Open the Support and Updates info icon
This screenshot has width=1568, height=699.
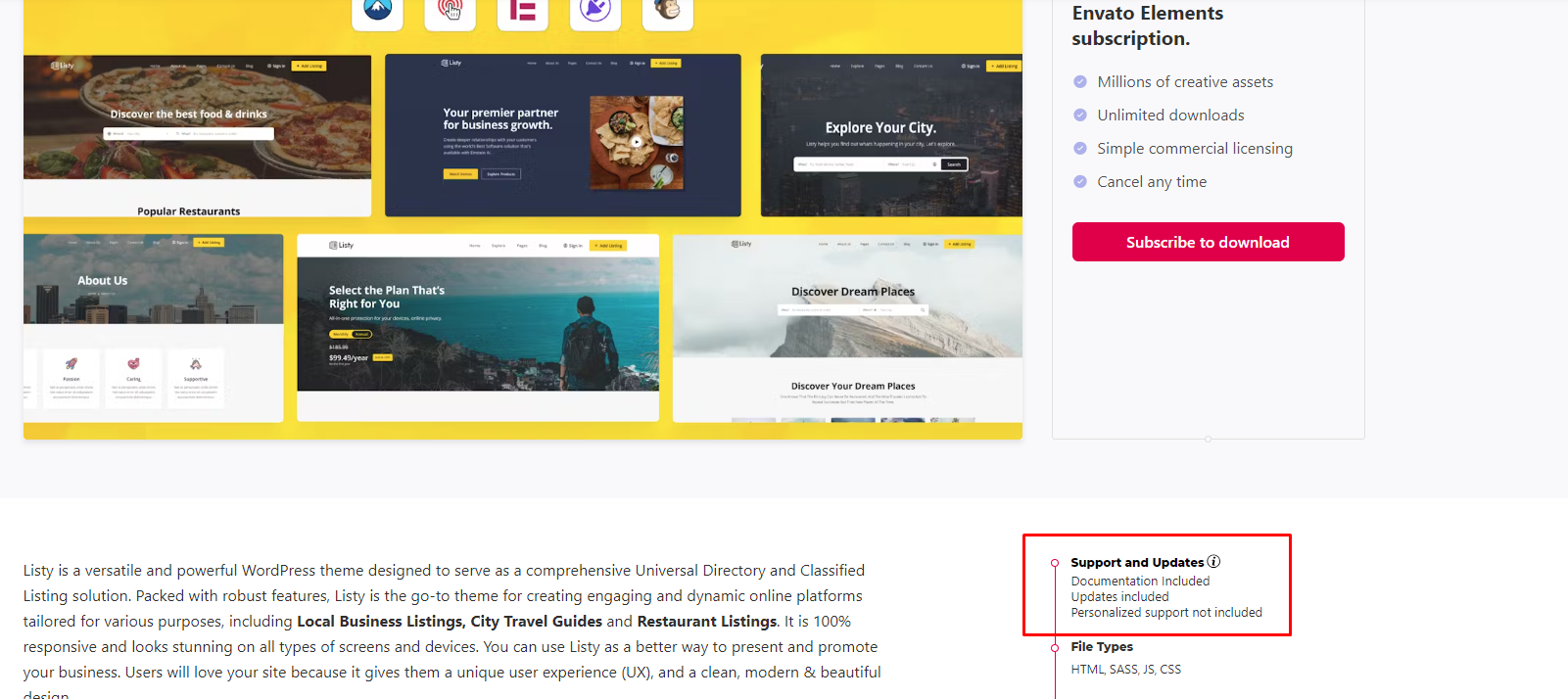(1214, 562)
